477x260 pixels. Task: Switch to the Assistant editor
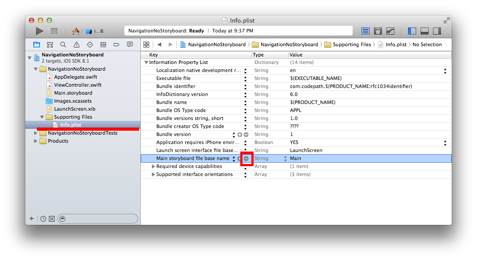point(378,31)
